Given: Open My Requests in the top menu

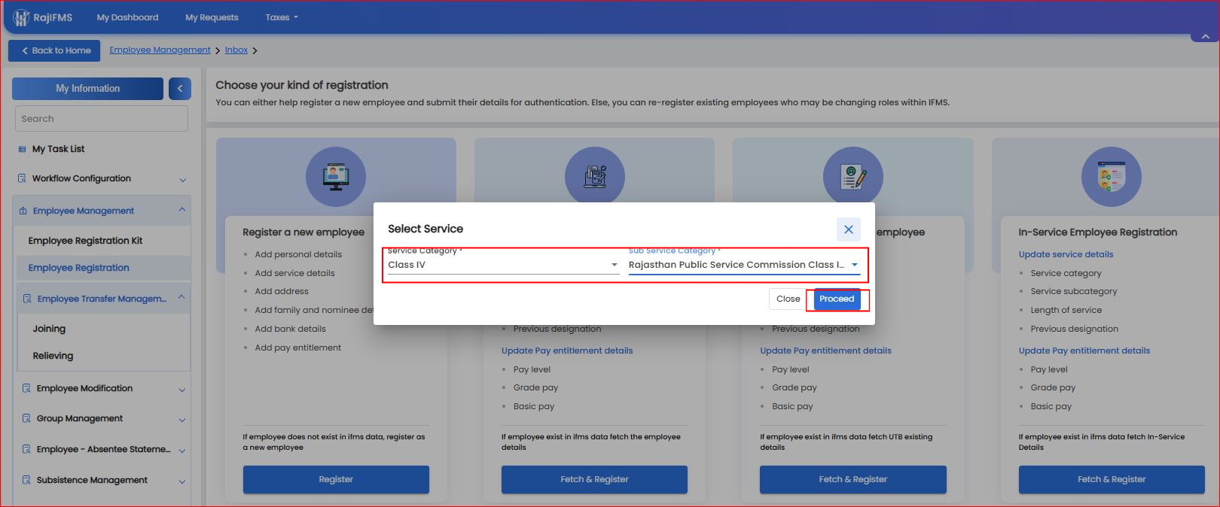Looking at the screenshot, I should pos(212,17).
